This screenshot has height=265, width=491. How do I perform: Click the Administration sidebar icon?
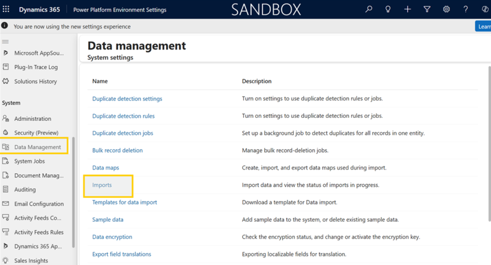point(5,119)
